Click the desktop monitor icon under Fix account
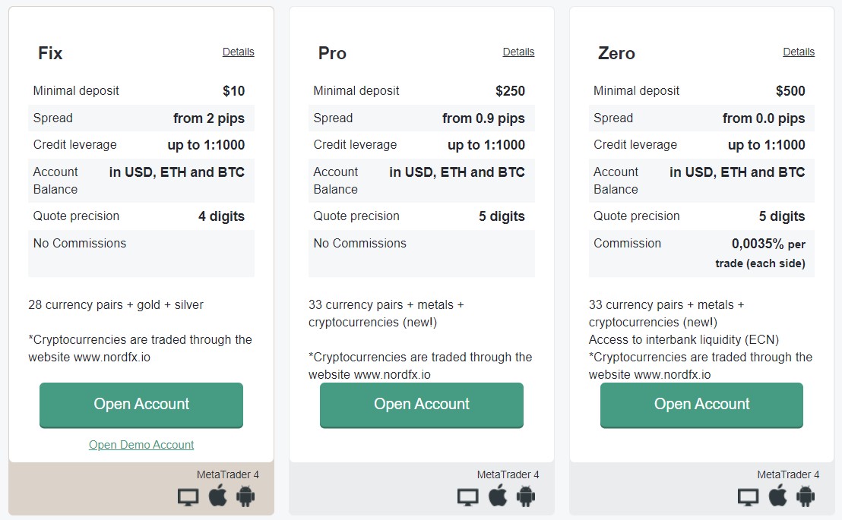The width and height of the screenshot is (842, 520). [x=188, y=497]
